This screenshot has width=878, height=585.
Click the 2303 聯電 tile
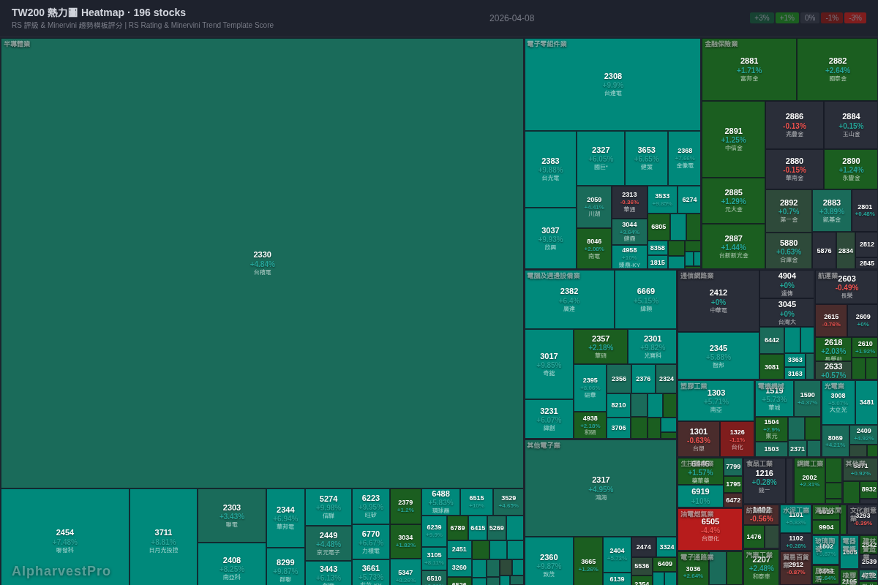pos(232,516)
